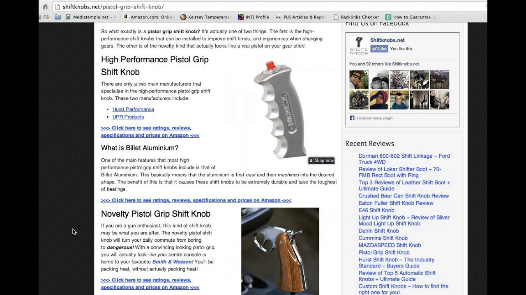Open the Amazon.com bookmark

point(148,17)
